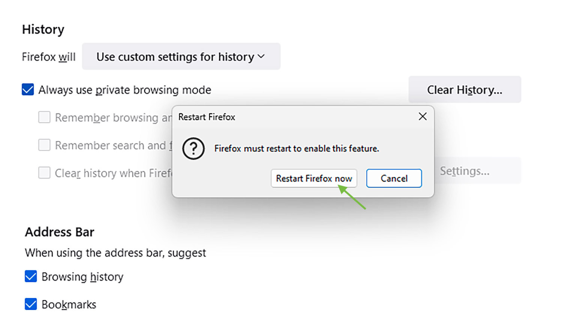Click the History section heading

click(43, 30)
